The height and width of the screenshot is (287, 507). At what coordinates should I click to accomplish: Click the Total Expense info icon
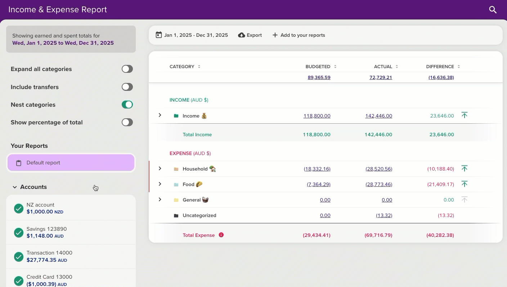click(221, 235)
